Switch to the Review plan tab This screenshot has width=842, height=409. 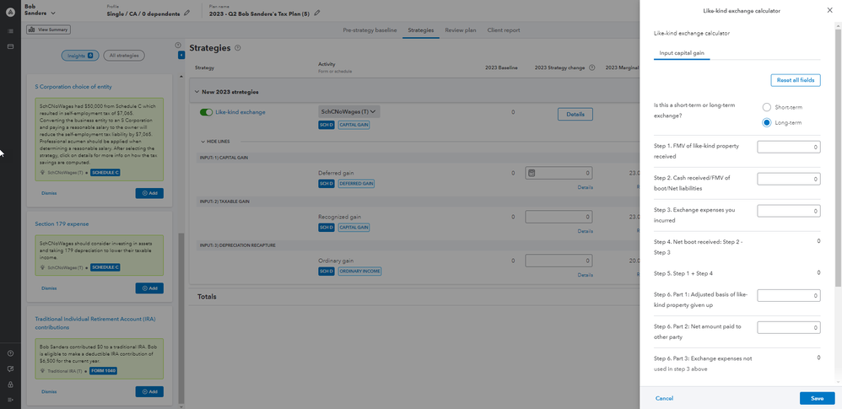tap(460, 30)
